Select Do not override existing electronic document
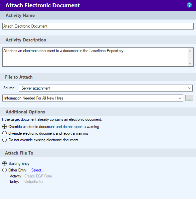 [40, 140]
